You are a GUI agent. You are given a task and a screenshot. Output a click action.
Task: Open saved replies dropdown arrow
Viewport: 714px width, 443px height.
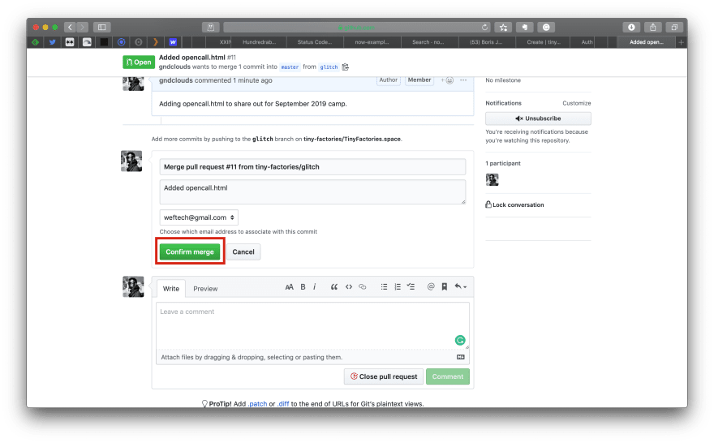tap(460, 287)
